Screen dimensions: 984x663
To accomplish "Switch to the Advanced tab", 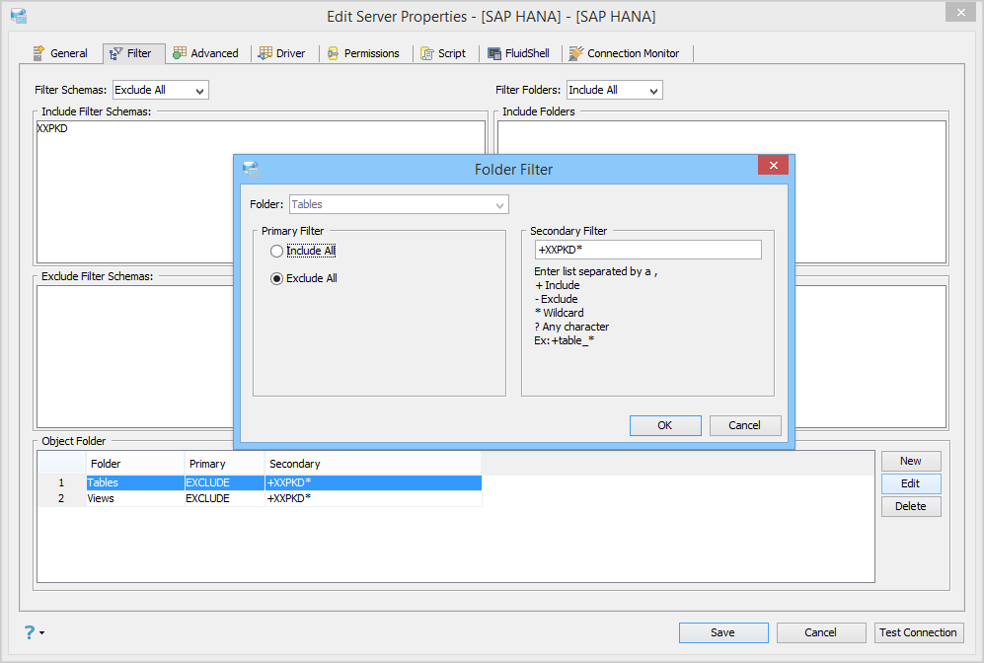I will click(x=206, y=53).
